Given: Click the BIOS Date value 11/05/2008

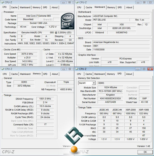Looking at the screenshot, I should 121,50.
